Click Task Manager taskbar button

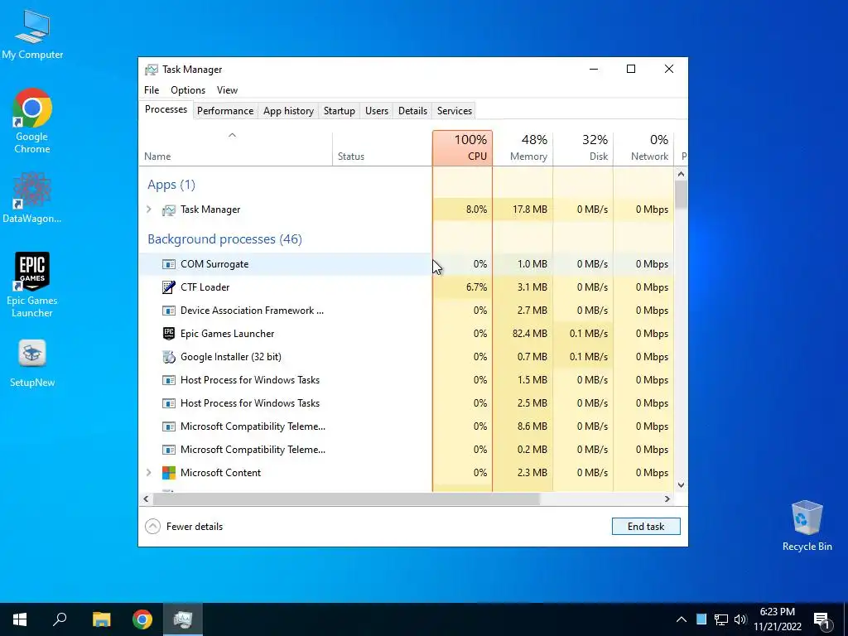click(183, 619)
